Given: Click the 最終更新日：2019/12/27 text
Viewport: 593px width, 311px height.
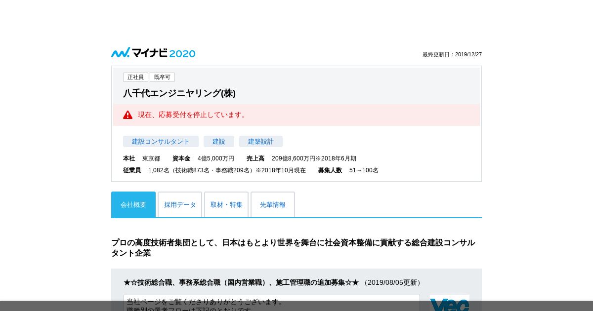Looking at the screenshot, I should pyautogui.click(x=452, y=54).
